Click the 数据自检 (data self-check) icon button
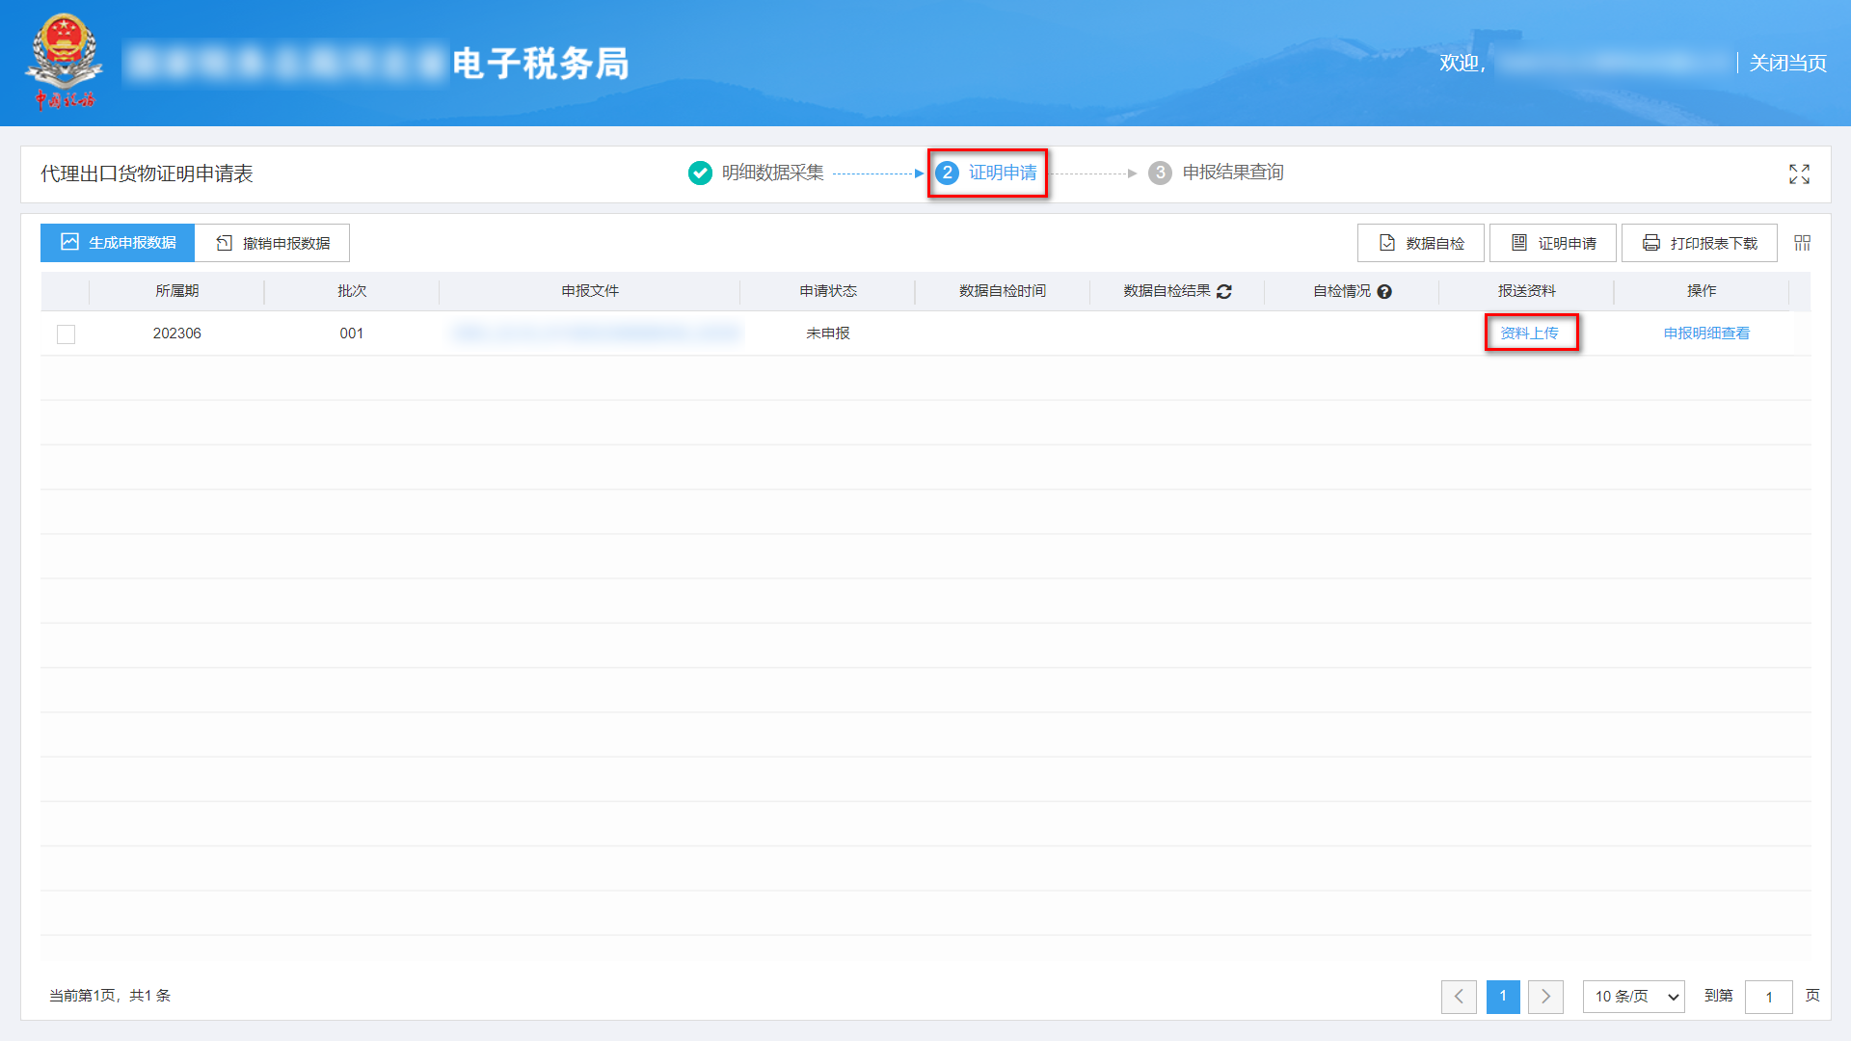This screenshot has width=1851, height=1041. [1419, 243]
